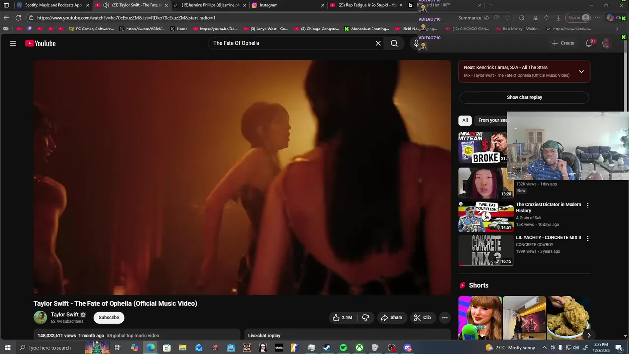
Task: Open more actions (three dots) under video
Action: click(445, 318)
